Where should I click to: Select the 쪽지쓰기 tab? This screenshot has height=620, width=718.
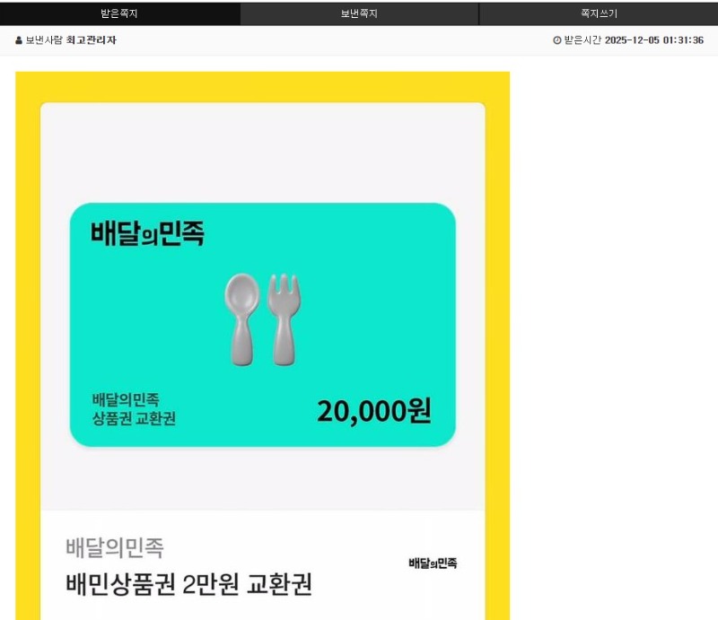[598, 13]
